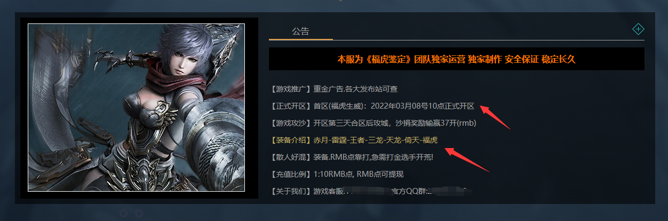The height and width of the screenshot is (221, 668).
Task: Open the 【游戏攻沙】 siege rewards announcement
Action: point(373,123)
